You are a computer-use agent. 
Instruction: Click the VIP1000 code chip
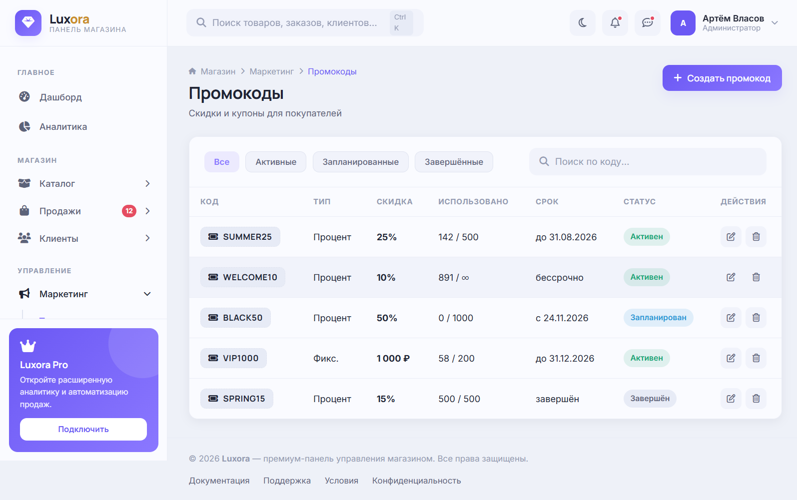(x=233, y=358)
